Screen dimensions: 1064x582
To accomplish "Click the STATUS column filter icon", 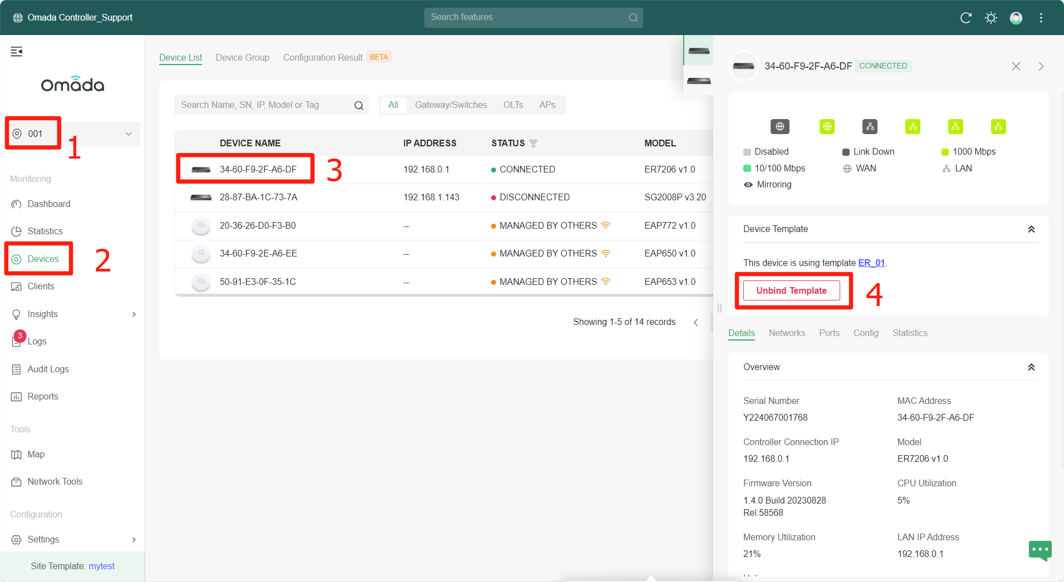I will click(533, 144).
